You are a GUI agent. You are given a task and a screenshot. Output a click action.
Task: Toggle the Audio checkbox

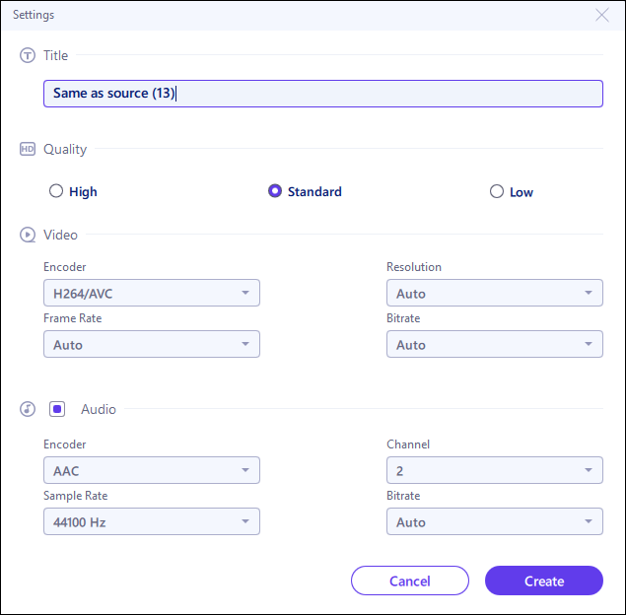(x=58, y=409)
